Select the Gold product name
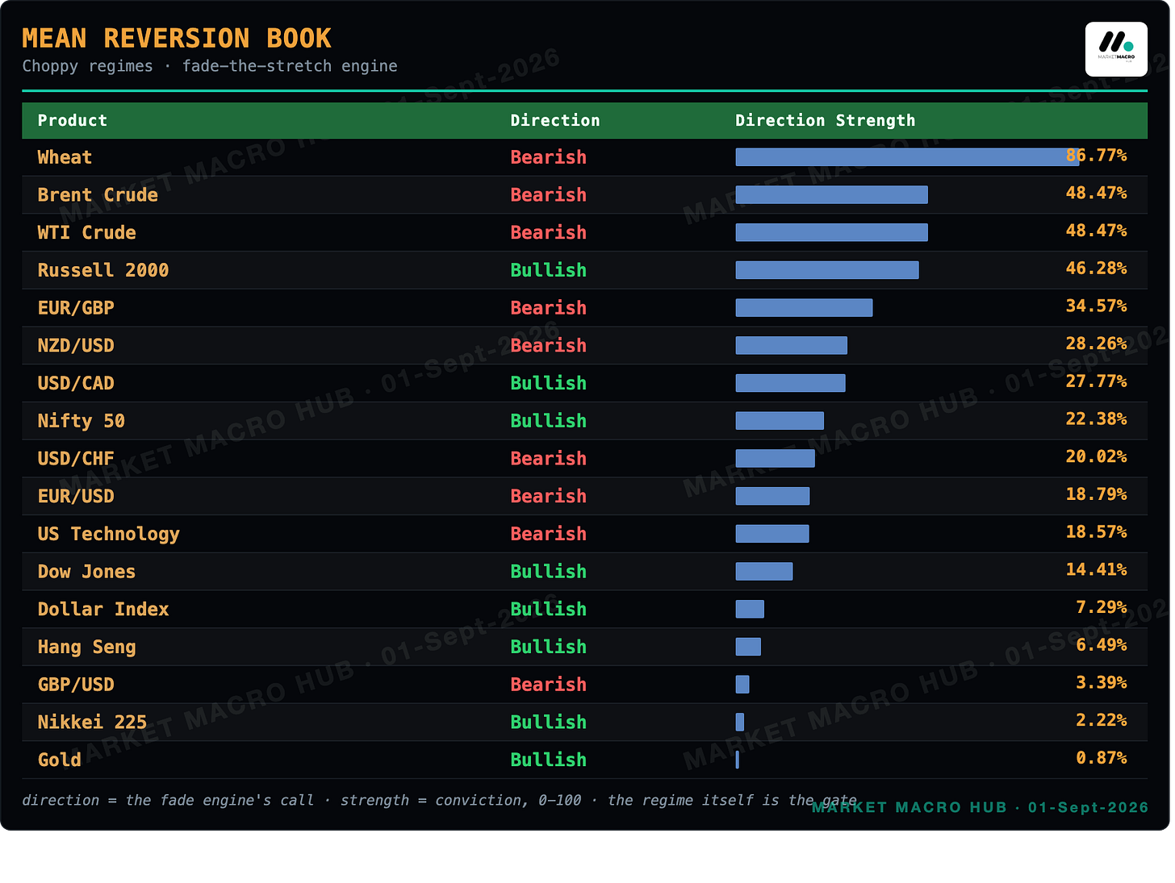Image resolution: width=1175 pixels, height=883 pixels. [x=60, y=760]
